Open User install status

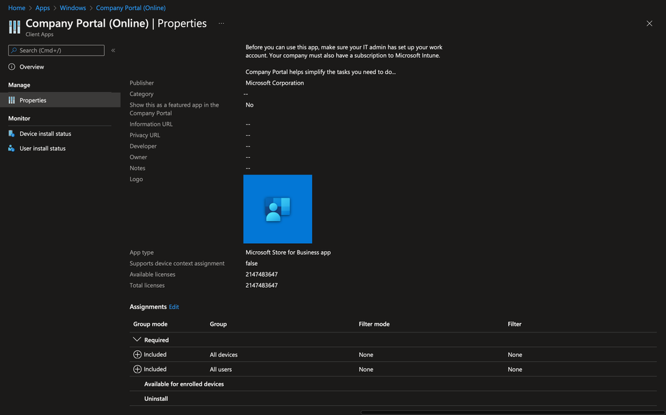[x=43, y=149]
